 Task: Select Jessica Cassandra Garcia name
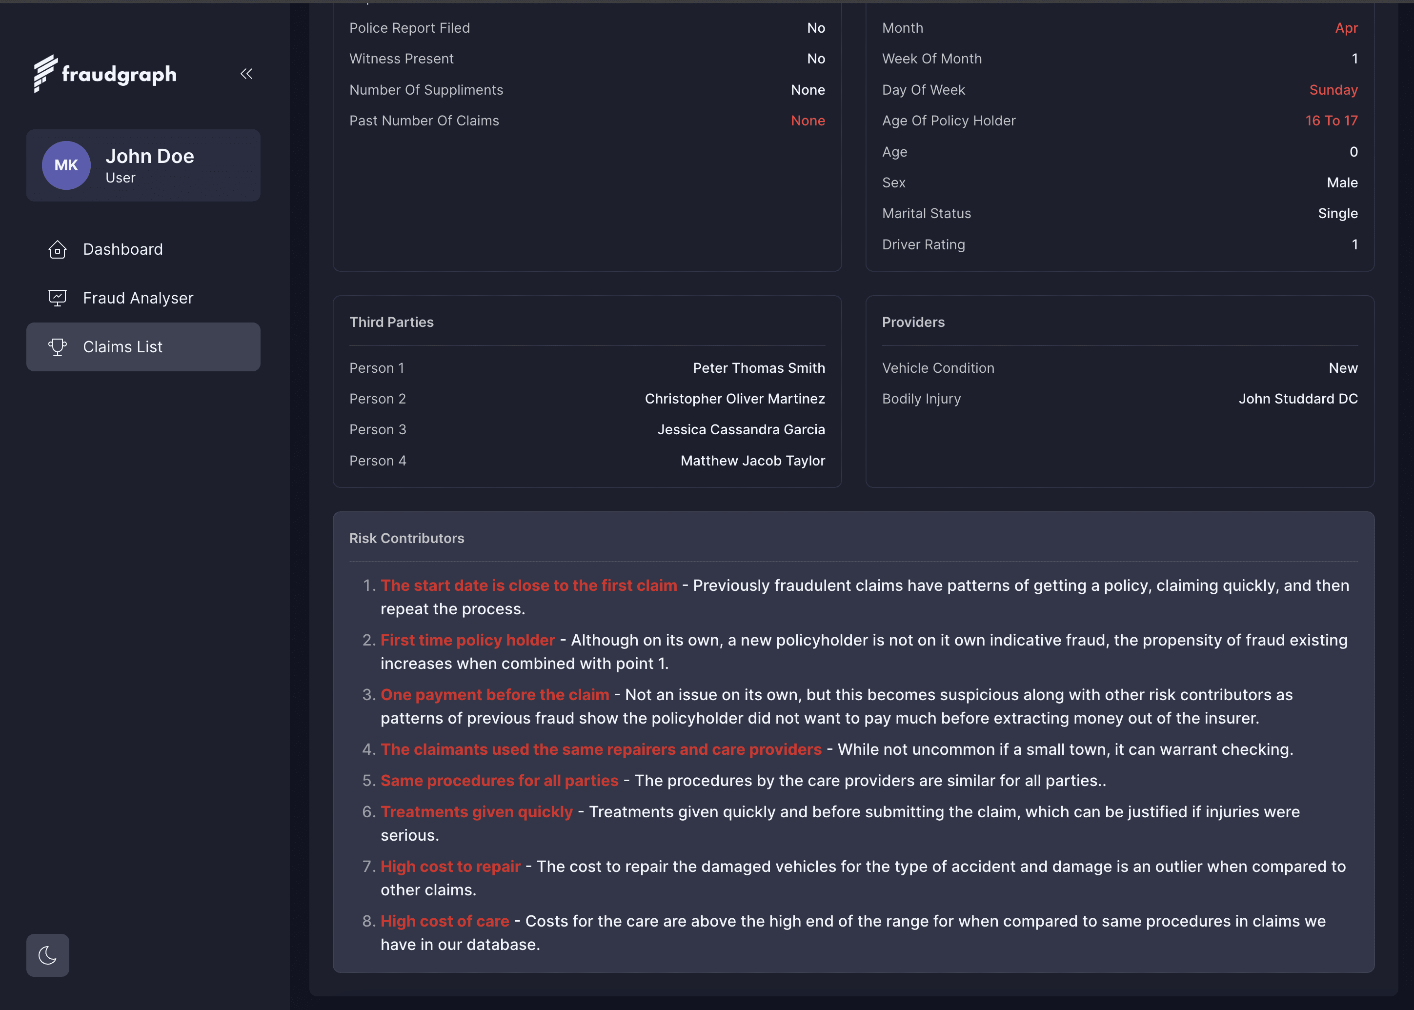741,430
